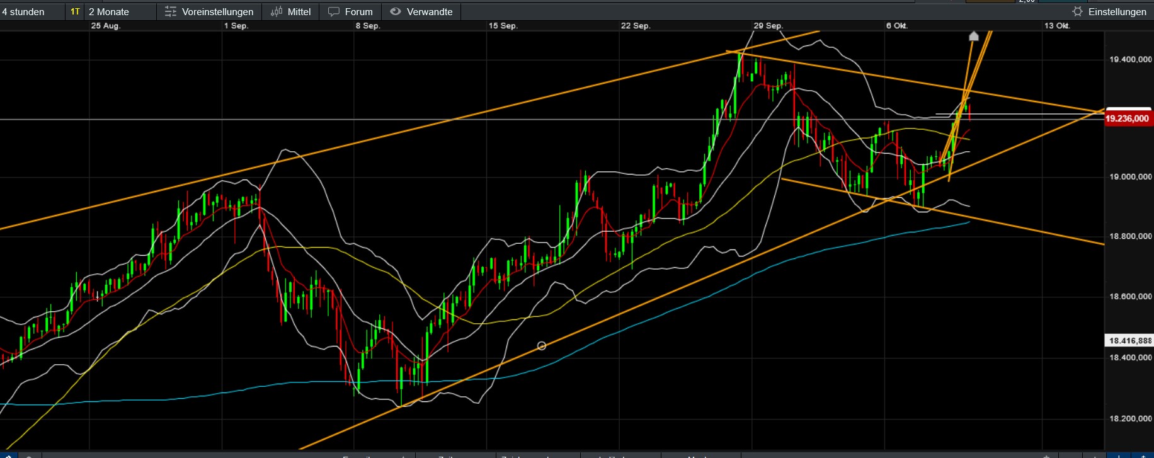Expand the '4 stunden' interval dropdown
Image resolution: width=1154 pixels, height=458 pixels.
31,12
